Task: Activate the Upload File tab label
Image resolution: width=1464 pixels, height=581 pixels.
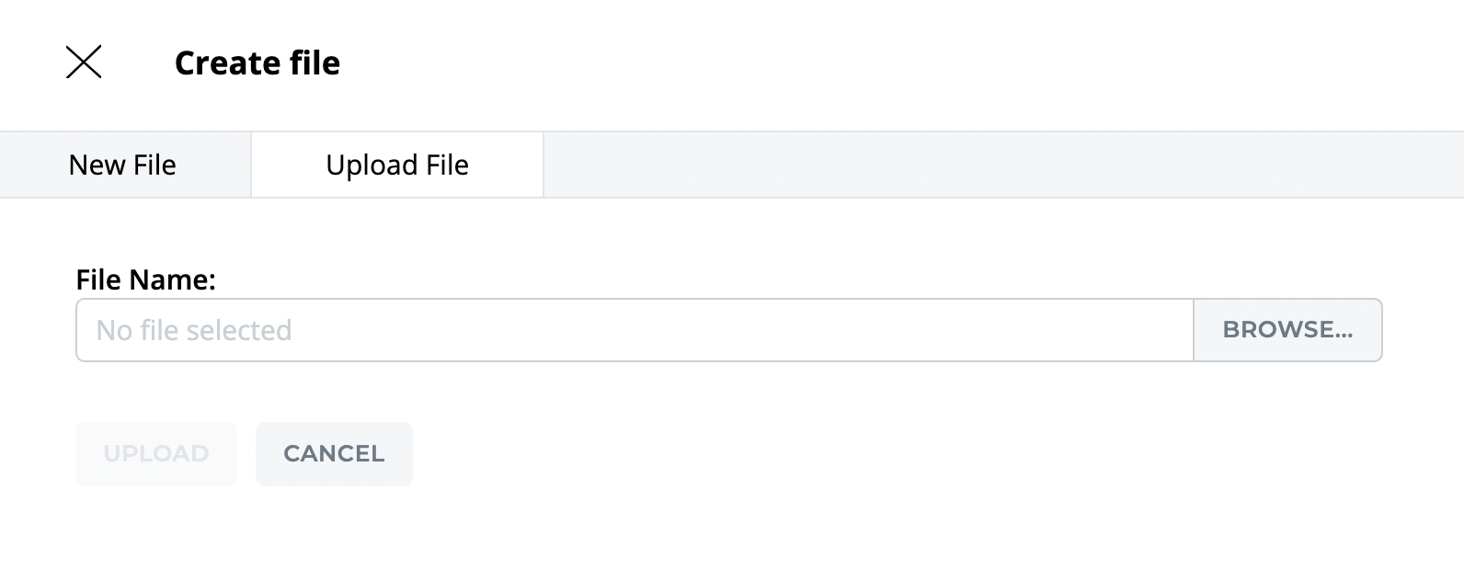Action: [x=397, y=165]
